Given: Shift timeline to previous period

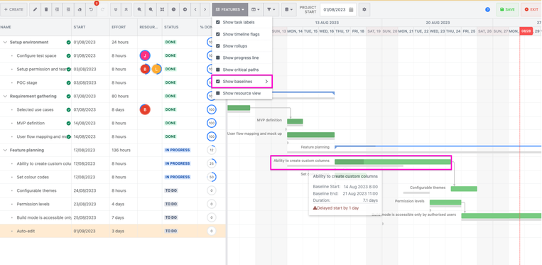Looking at the screenshot, I should [x=195, y=10].
